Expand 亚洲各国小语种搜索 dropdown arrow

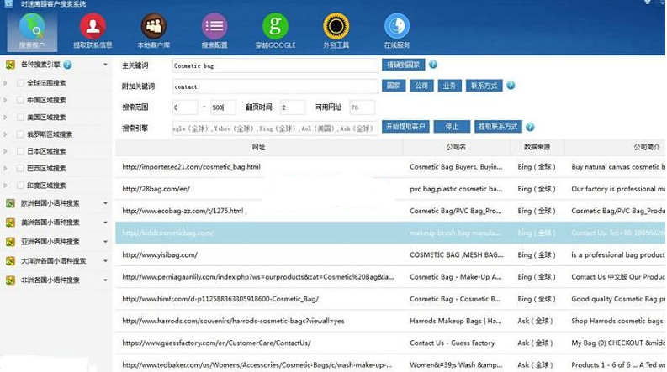105,242
